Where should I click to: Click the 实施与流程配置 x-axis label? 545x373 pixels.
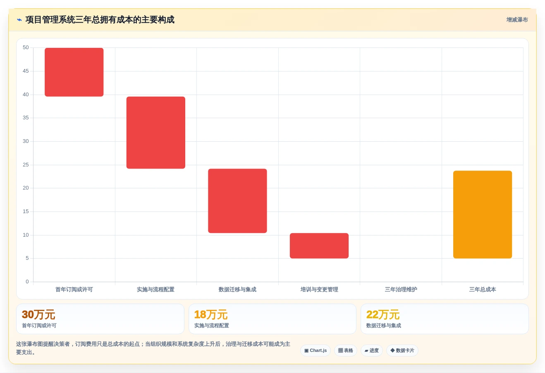(x=156, y=290)
